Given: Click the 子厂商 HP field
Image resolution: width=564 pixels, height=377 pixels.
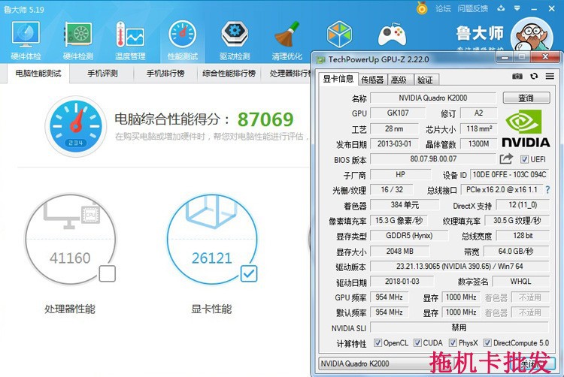Looking at the screenshot, I should point(400,174).
